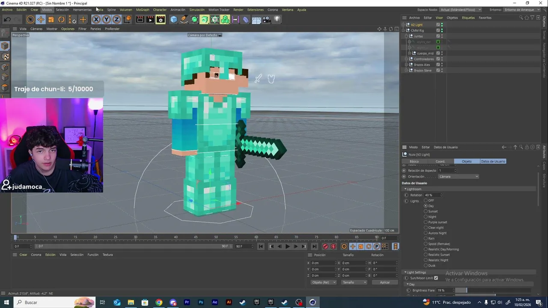
Task: Toggle Parameter keyframe recording icon
Action: point(377,246)
